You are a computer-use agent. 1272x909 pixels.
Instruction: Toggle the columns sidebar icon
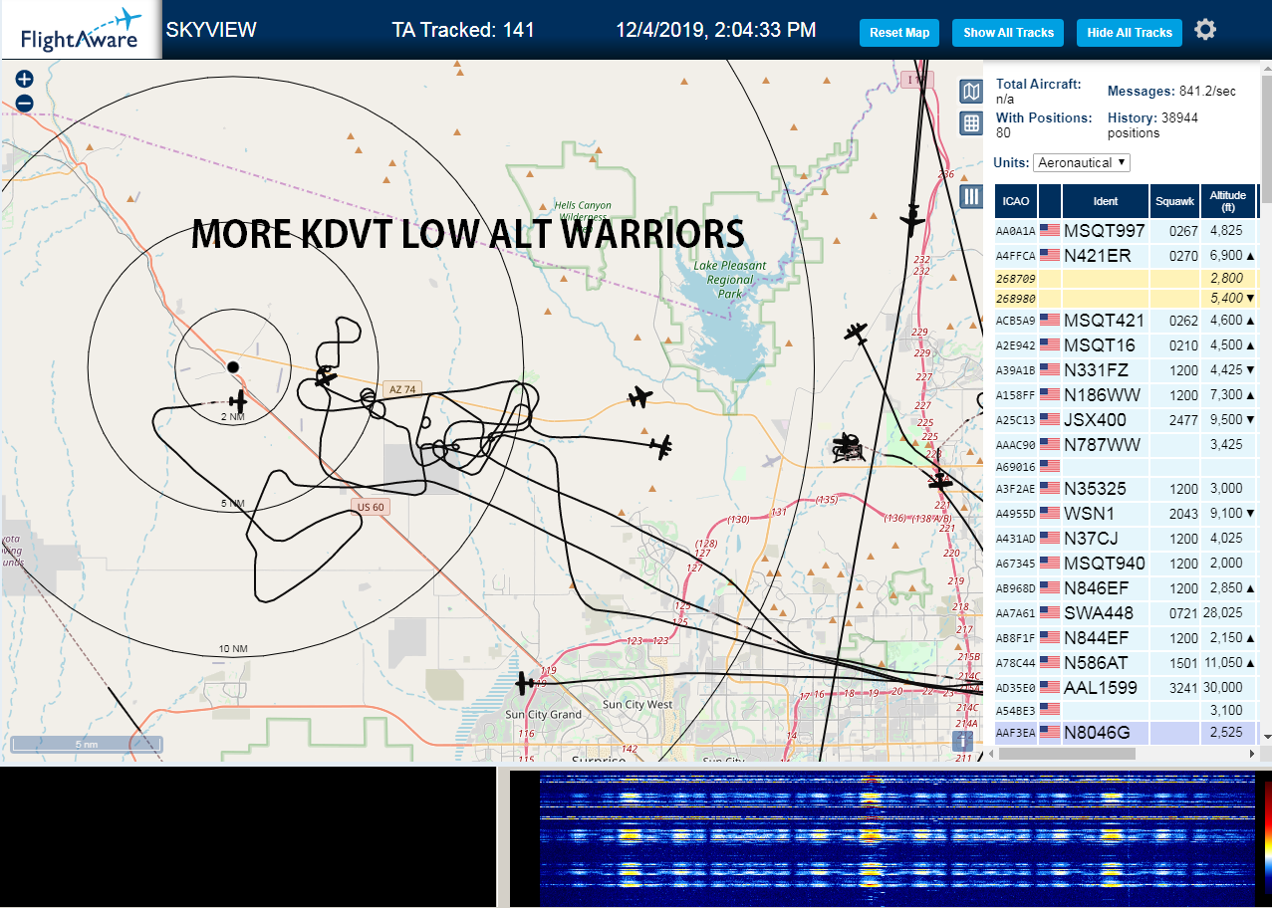[x=971, y=196]
